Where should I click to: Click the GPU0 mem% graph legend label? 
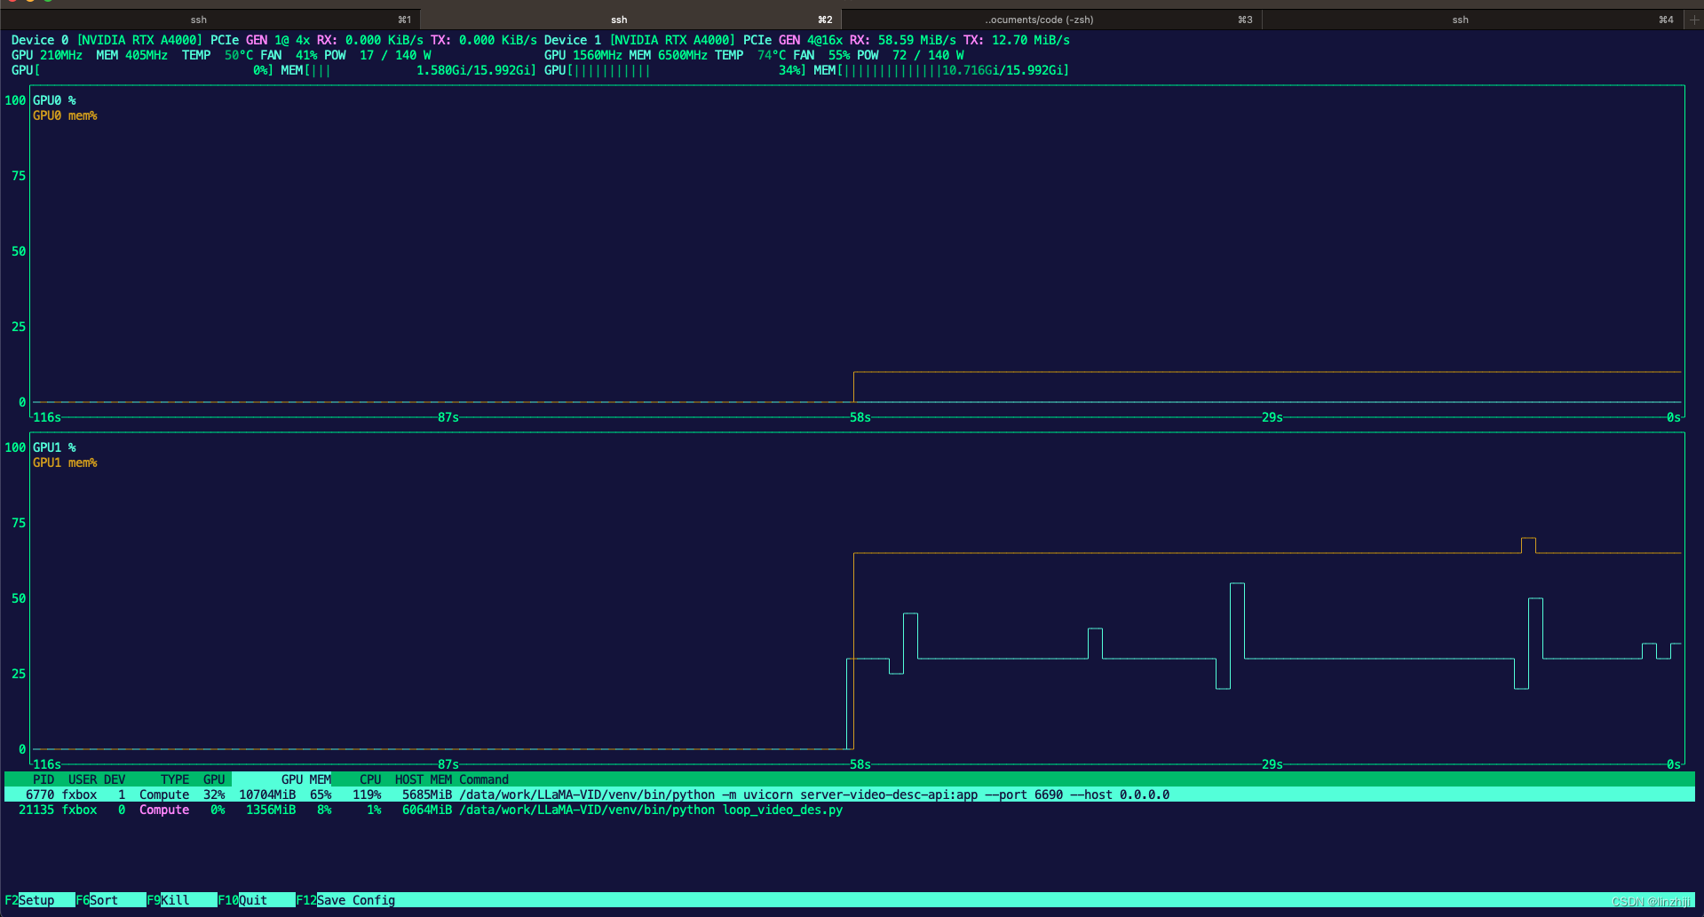(64, 115)
